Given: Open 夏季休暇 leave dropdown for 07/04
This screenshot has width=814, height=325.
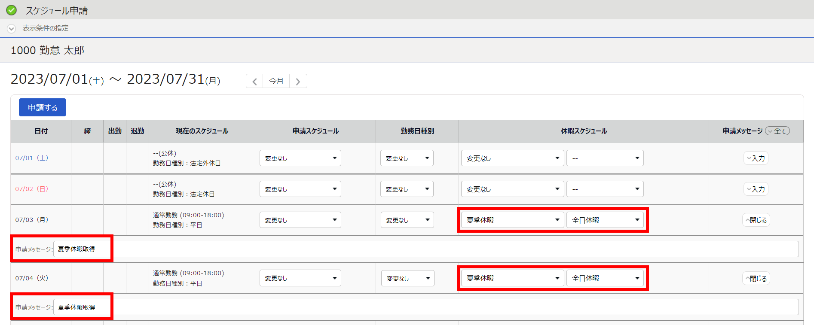Looking at the screenshot, I should pos(512,278).
